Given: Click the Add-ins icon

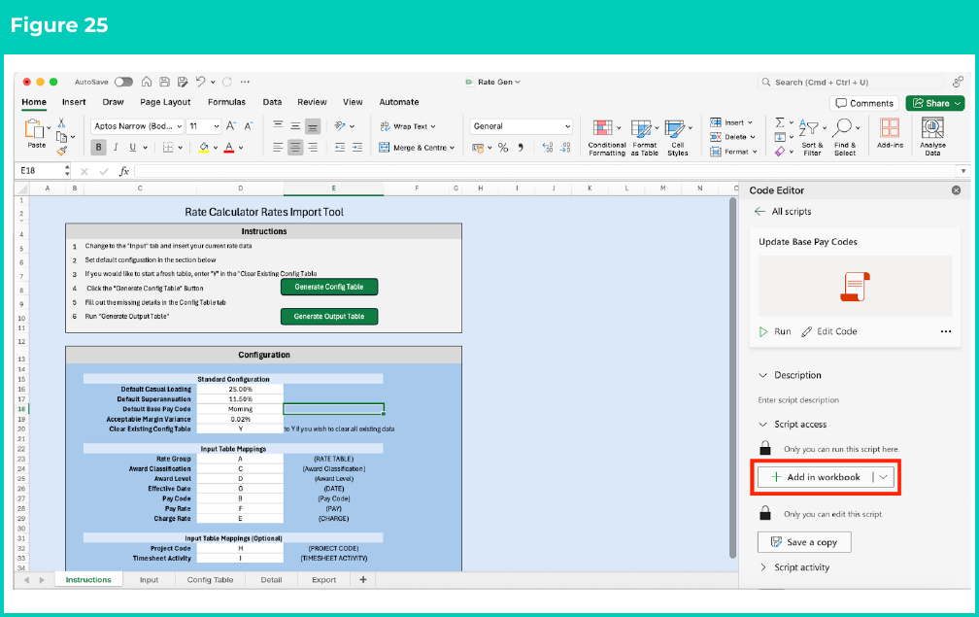Looking at the screenshot, I should coord(890,128).
